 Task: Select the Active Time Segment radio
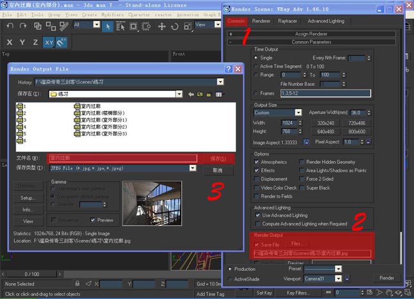(256, 66)
